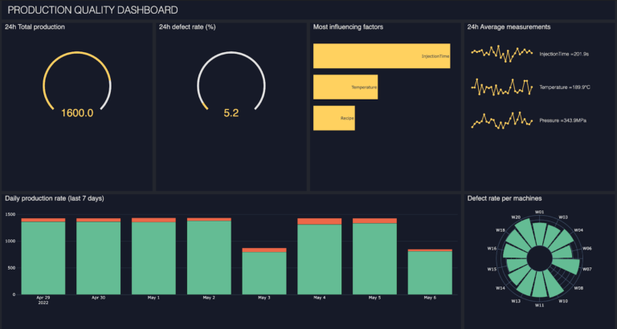Click the W18 machine label on polar chart

point(501,230)
